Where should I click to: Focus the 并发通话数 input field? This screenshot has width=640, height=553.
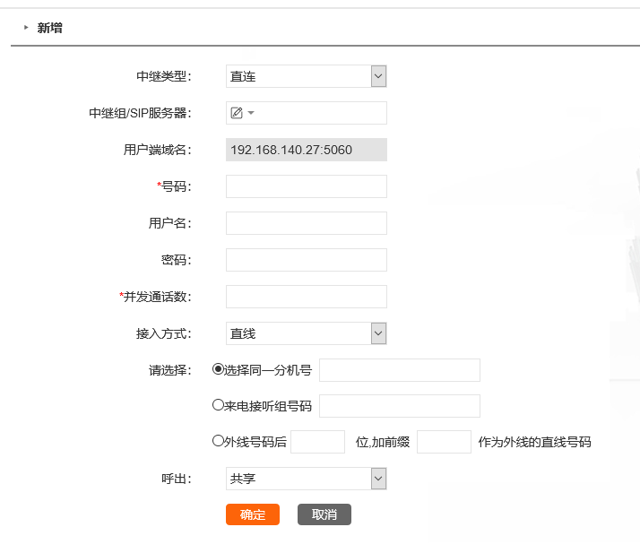(x=307, y=297)
